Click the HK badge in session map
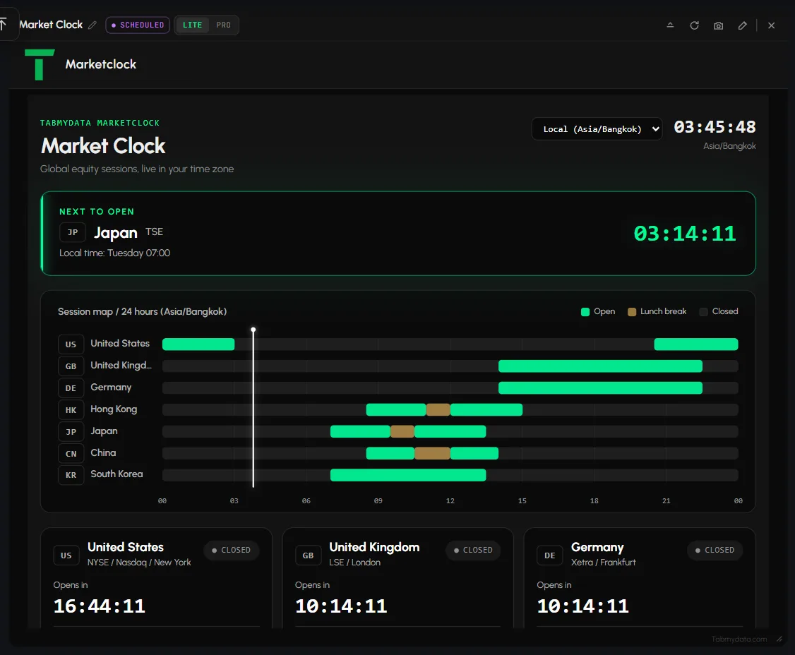Screen dimensions: 795x655 tap(71, 409)
